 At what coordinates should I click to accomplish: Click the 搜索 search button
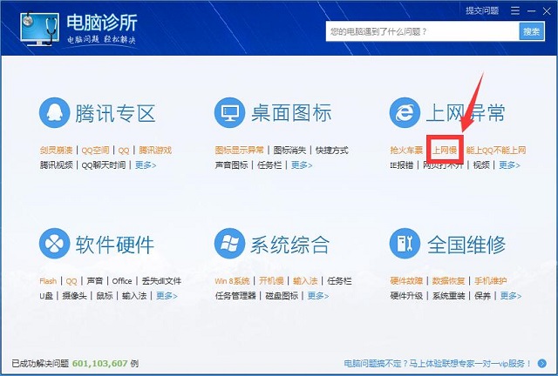click(x=532, y=31)
